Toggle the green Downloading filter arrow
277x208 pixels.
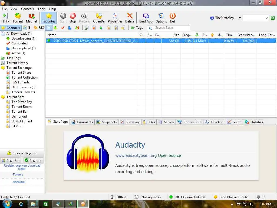coord(55,28)
